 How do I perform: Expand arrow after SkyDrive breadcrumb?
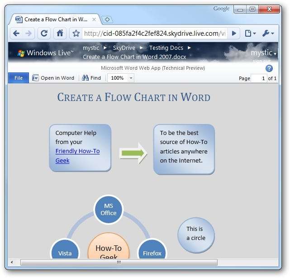click(141, 48)
